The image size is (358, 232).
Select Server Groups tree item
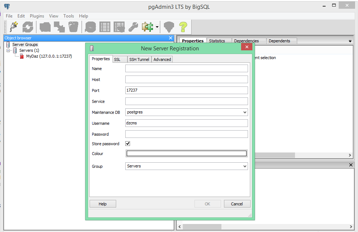[x=25, y=45]
